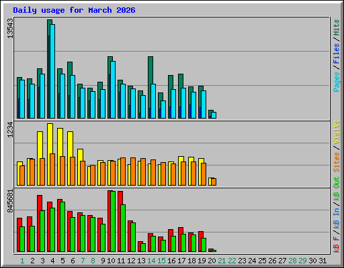Viewport: 344px width, 268px height.
Task: Click day 22 on the x-axis
Action: [x=232, y=261]
